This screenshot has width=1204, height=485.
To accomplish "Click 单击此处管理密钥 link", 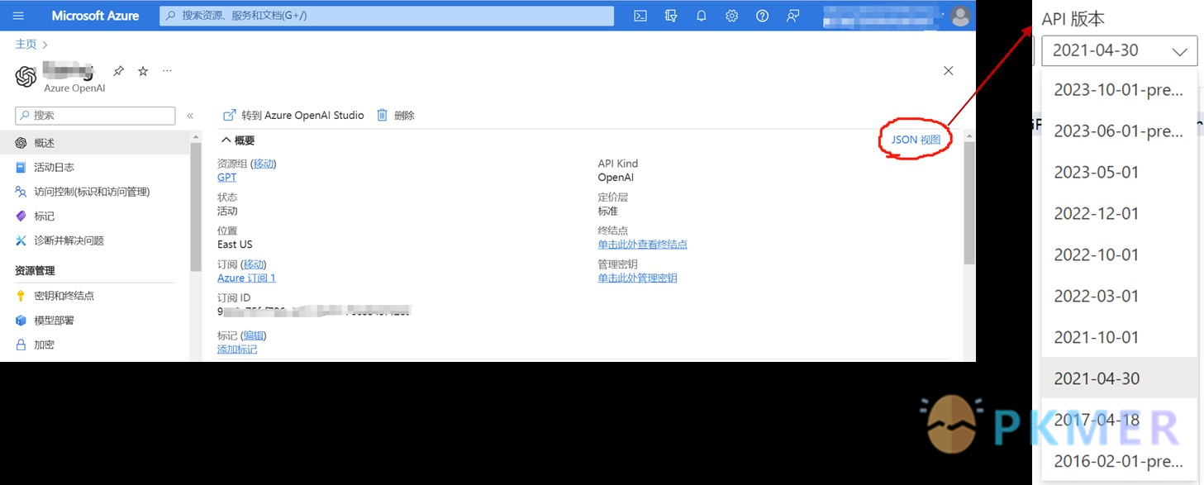I will 638,278.
